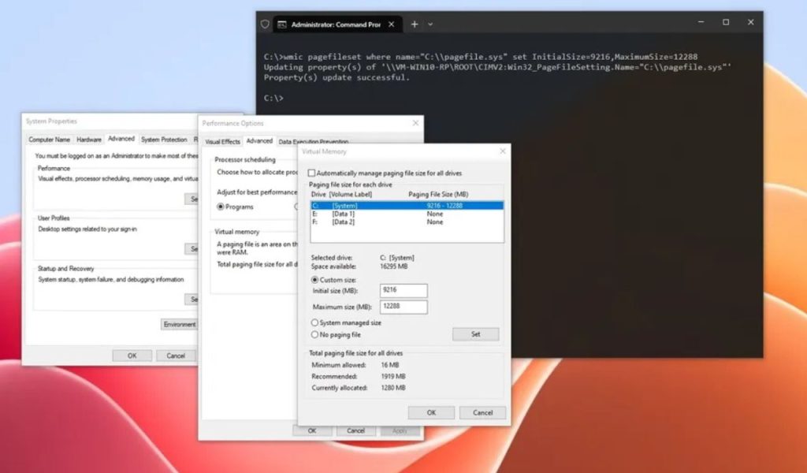
Task: Open the Computer Name tab
Action: click(50, 140)
